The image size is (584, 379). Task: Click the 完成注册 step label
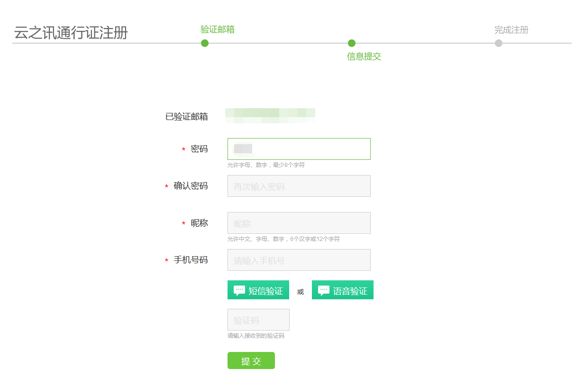(511, 30)
